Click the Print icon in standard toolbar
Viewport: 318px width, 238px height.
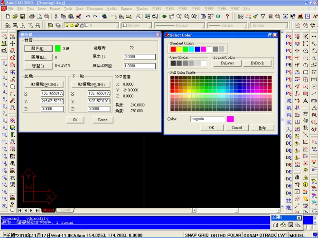click(x=32, y=17)
